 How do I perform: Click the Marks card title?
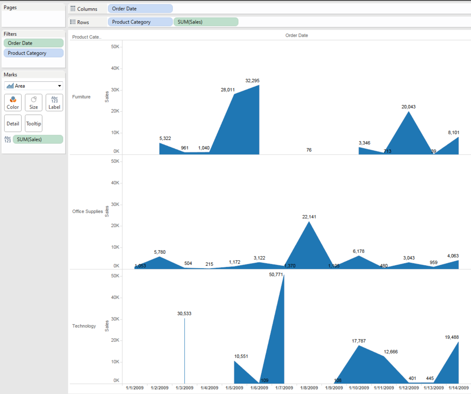11,74
